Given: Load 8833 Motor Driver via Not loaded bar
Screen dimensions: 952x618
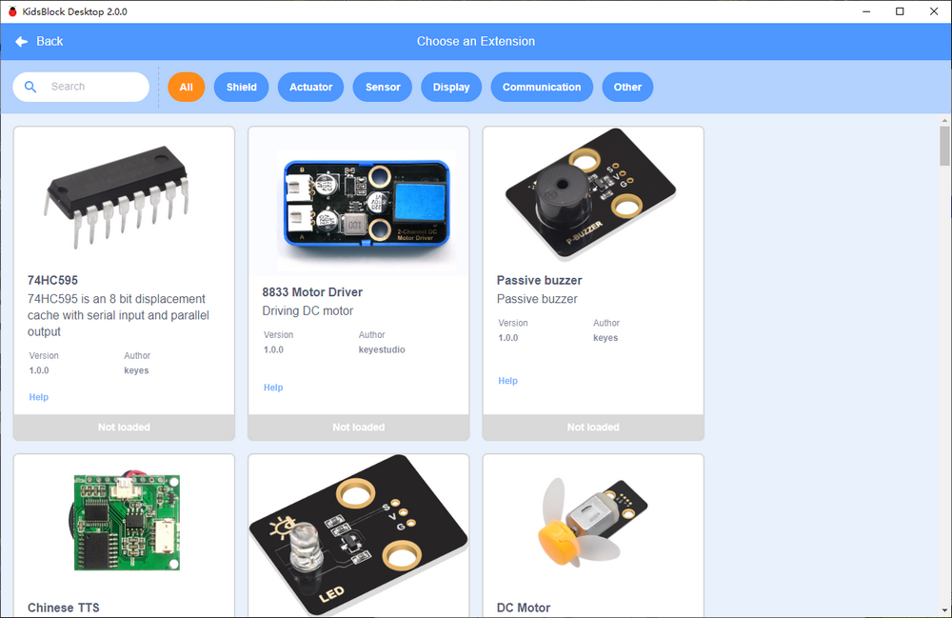Looking at the screenshot, I should [x=358, y=428].
